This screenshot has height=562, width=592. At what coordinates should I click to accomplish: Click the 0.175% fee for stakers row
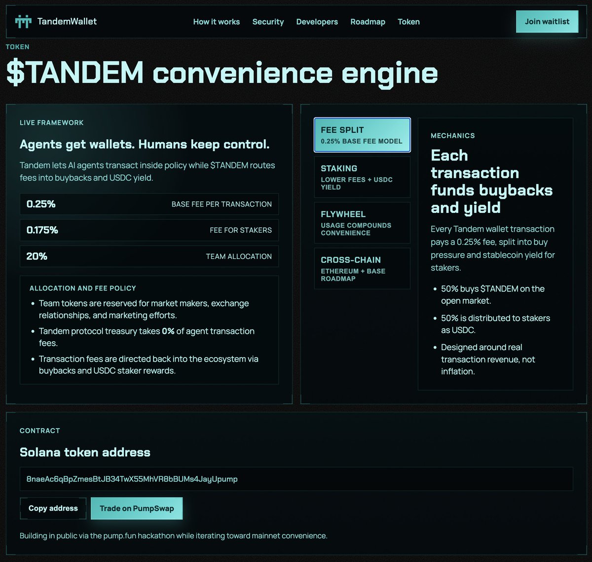(149, 230)
